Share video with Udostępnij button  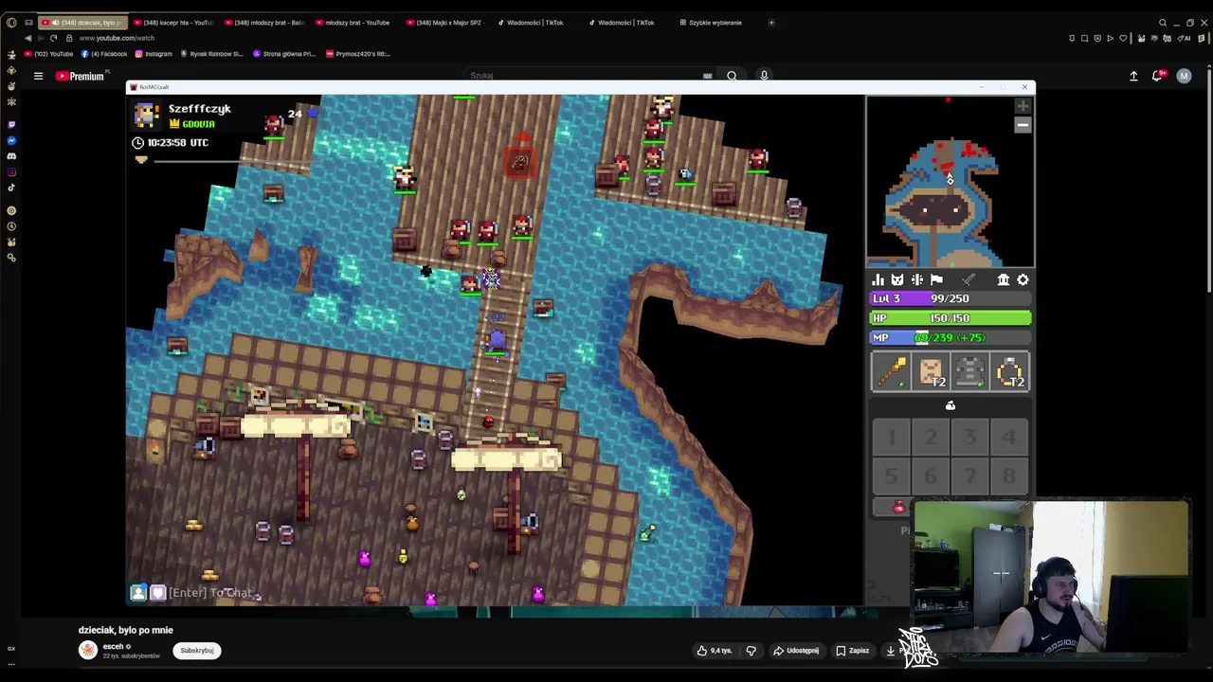click(x=796, y=651)
